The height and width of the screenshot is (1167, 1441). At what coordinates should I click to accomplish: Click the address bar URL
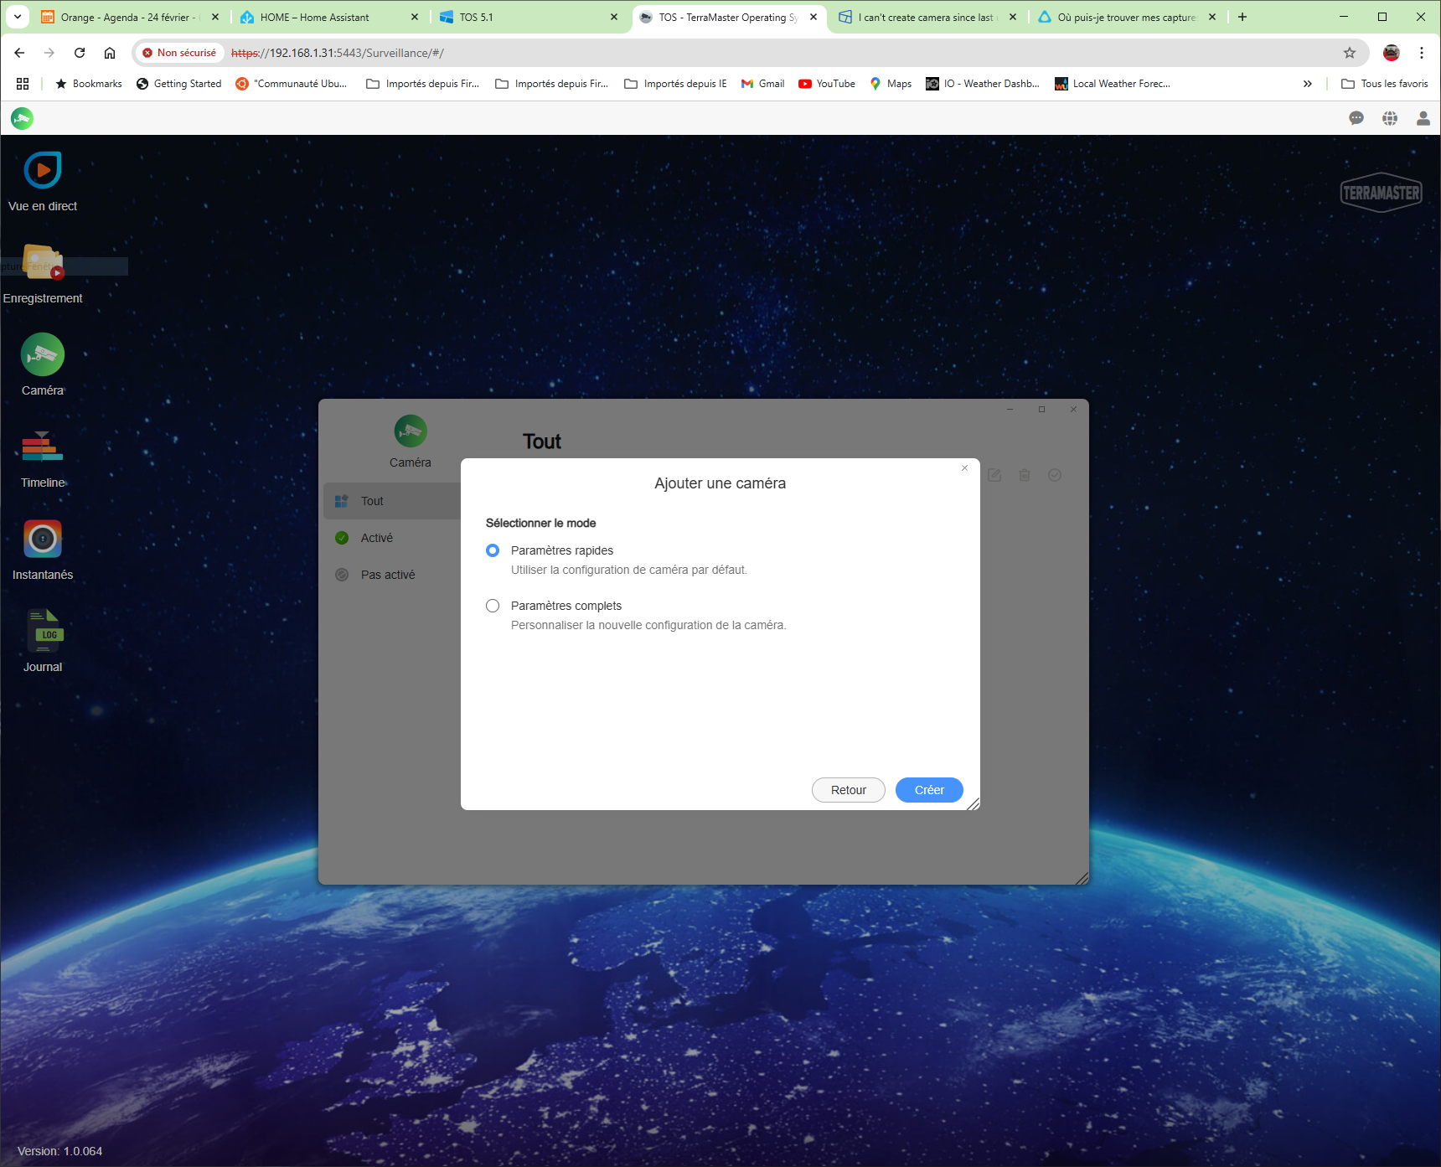point(338,53)
